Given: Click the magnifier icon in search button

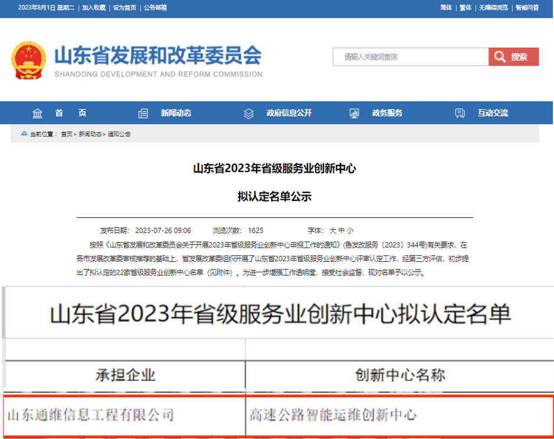Looking at the screenshot, I should (x=499, y=57).
